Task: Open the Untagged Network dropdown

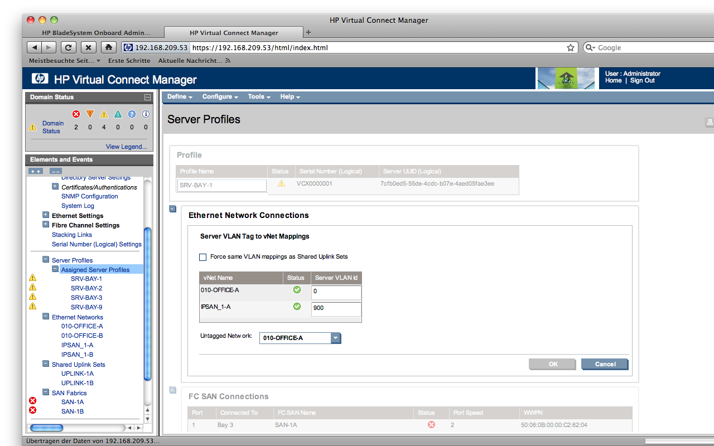Action: [300, 338]
